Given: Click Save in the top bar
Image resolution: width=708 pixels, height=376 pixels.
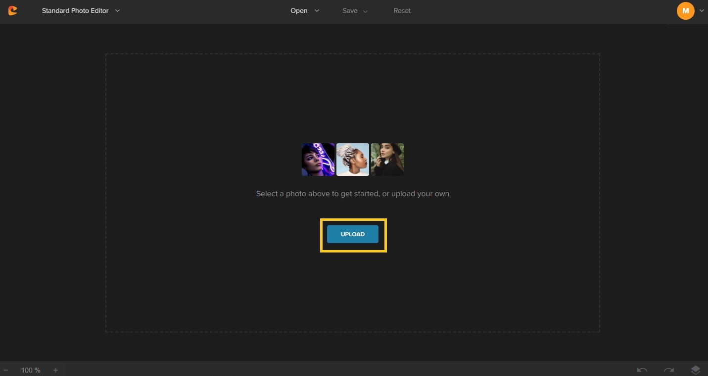Looking at the screenshot, I should (x=350, y=10).
